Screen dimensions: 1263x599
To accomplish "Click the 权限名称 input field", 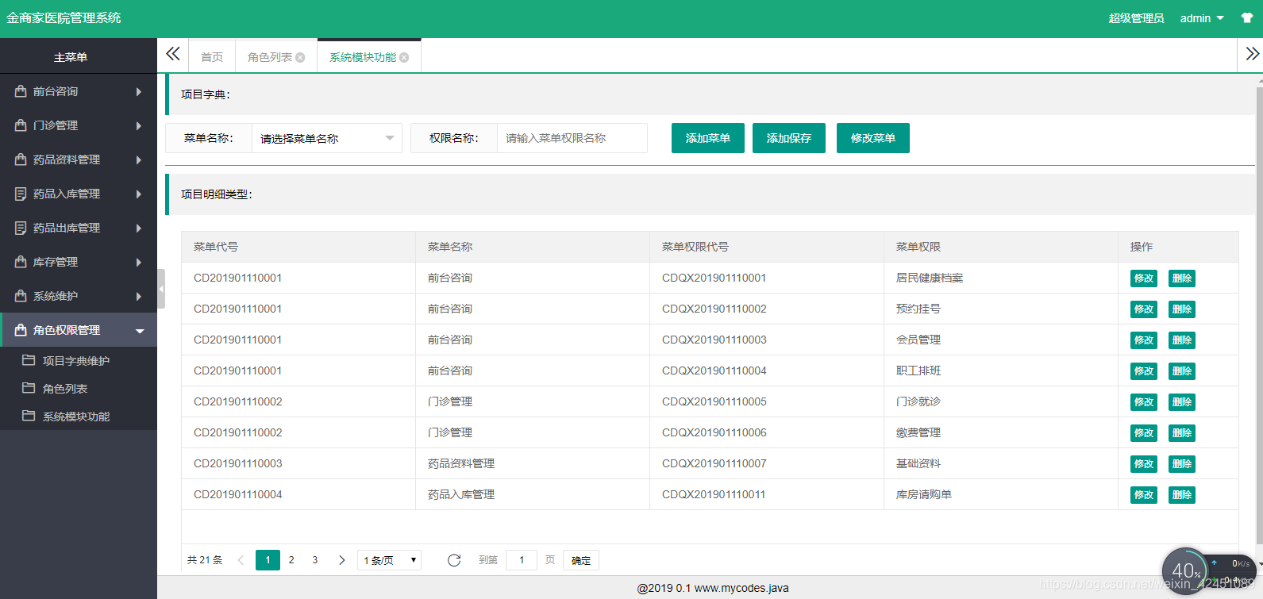I will click(572, 138).
